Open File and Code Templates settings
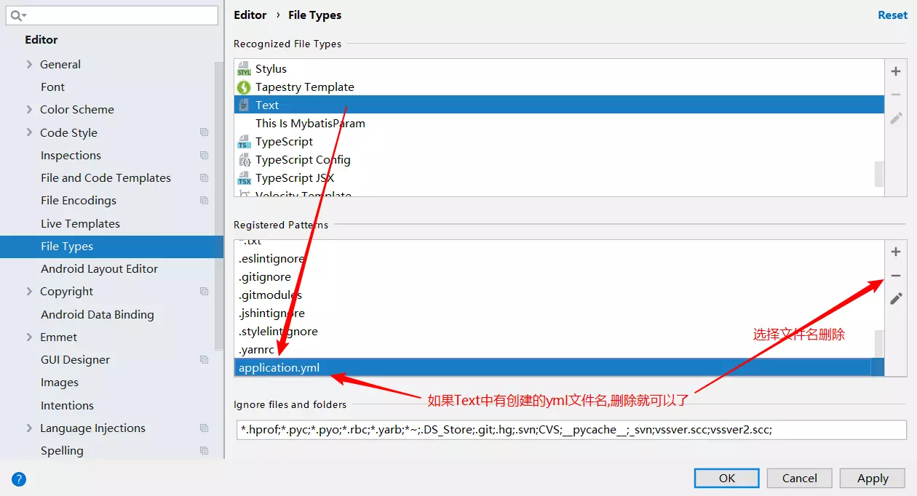This screenshot has width=917, height=496. 106,177
